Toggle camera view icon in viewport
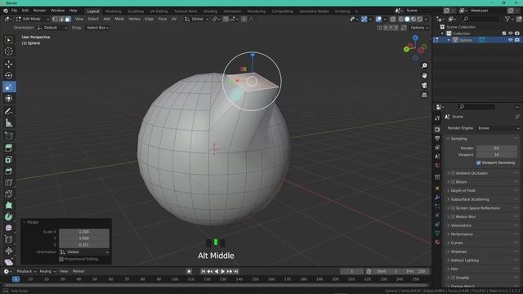Screen dimensions: 523x294 tap(424, 85)
